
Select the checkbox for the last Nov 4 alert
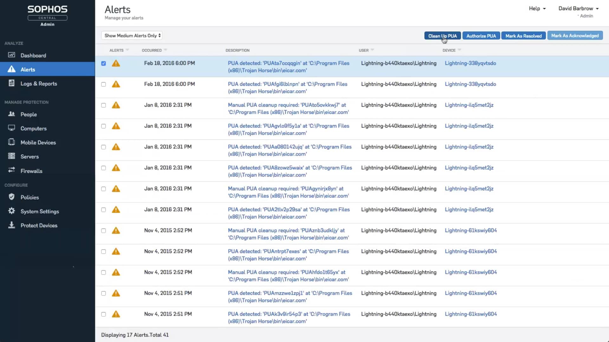tap(103, 314)
